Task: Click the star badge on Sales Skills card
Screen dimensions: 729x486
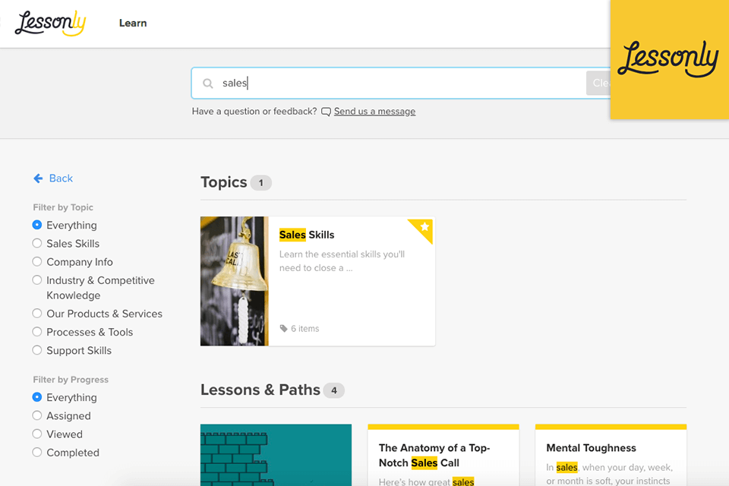Action: [x=424, y=227]
